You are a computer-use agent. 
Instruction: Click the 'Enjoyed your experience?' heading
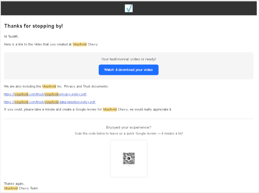pos(129,127)
